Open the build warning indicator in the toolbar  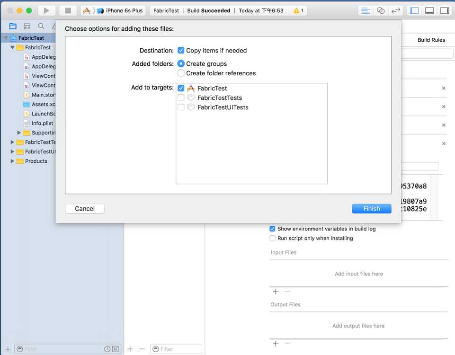pyautogui.click(x=298, y=11)
